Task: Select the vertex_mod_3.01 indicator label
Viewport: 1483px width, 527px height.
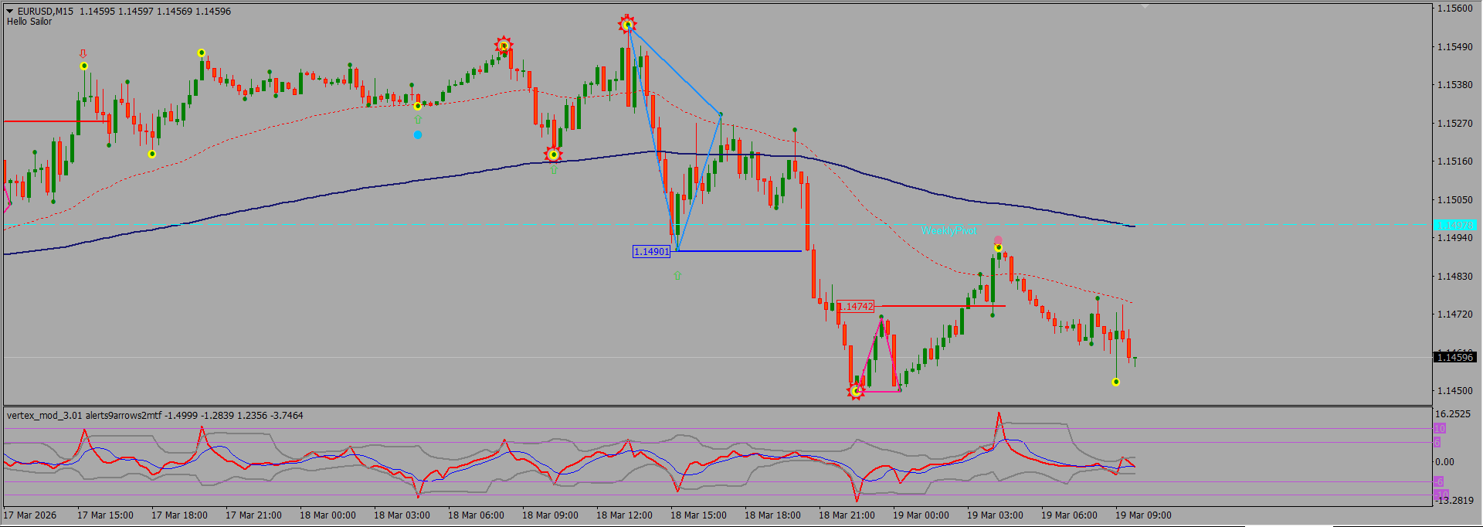Action: pyautogui.click(x=45, y=415)
